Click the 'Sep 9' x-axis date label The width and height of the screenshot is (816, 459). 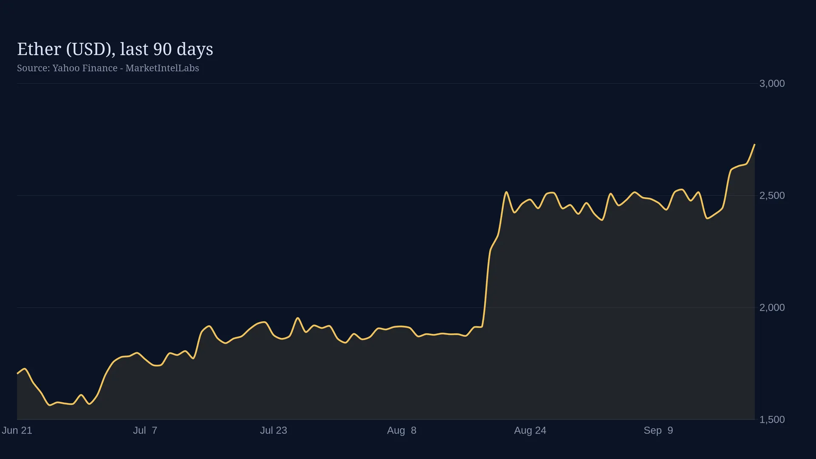click(658, 430)
